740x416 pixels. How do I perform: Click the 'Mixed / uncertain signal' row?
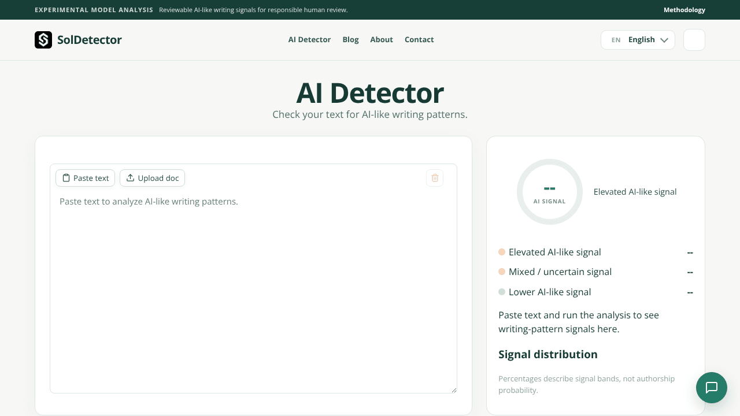pyautogui.click(x=595, y=272)
